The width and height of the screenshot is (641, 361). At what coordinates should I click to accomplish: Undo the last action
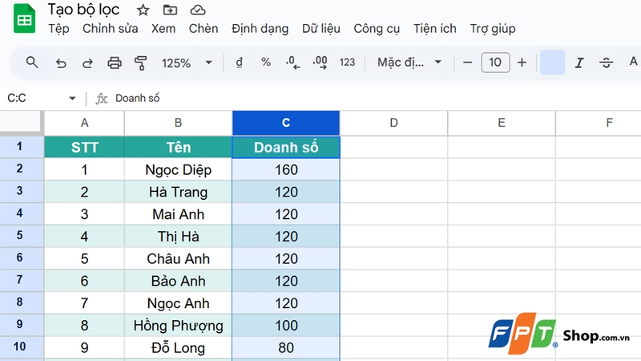tap(61, 63)
